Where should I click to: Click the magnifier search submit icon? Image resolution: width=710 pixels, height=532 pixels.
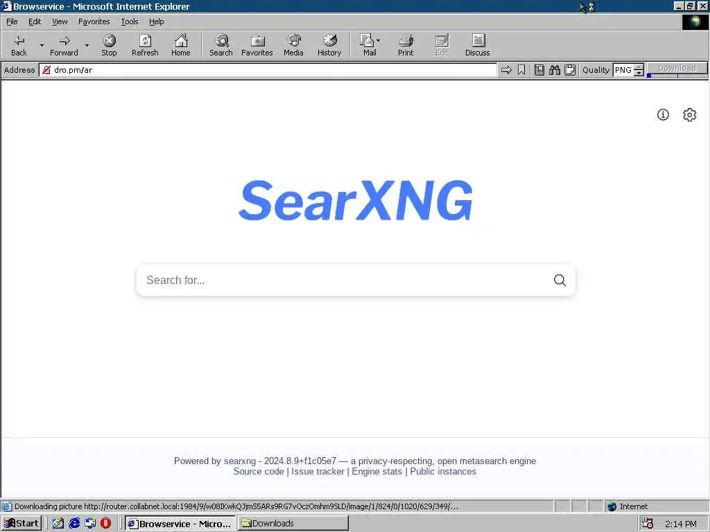[560, 281]
